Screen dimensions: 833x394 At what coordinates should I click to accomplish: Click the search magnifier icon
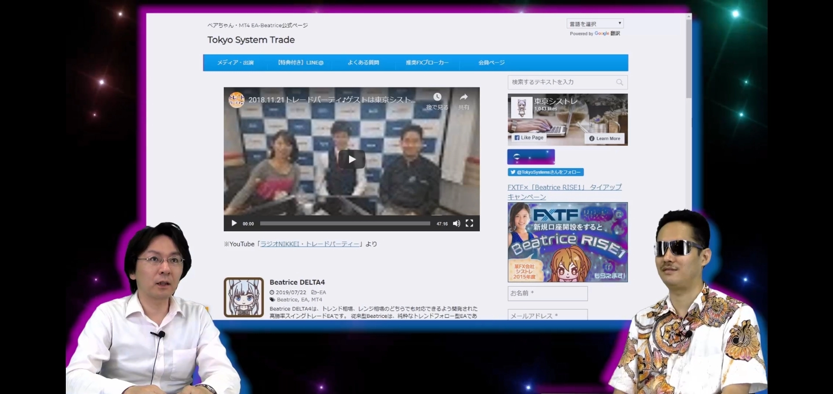619,82
